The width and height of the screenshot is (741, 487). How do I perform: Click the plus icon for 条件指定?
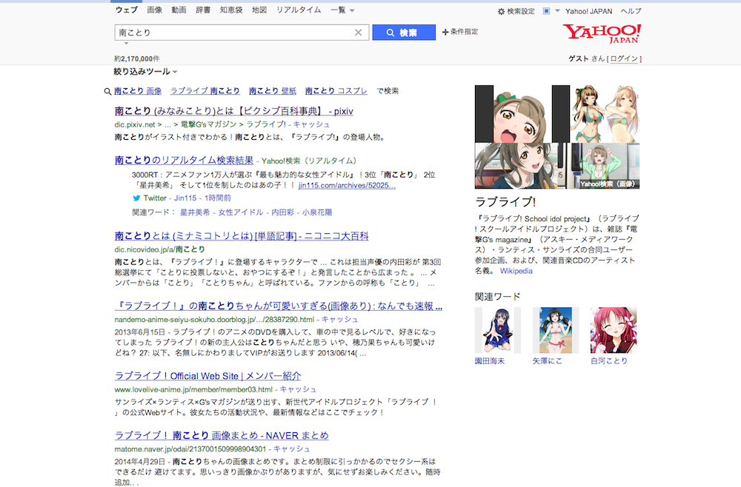[445, 33]
